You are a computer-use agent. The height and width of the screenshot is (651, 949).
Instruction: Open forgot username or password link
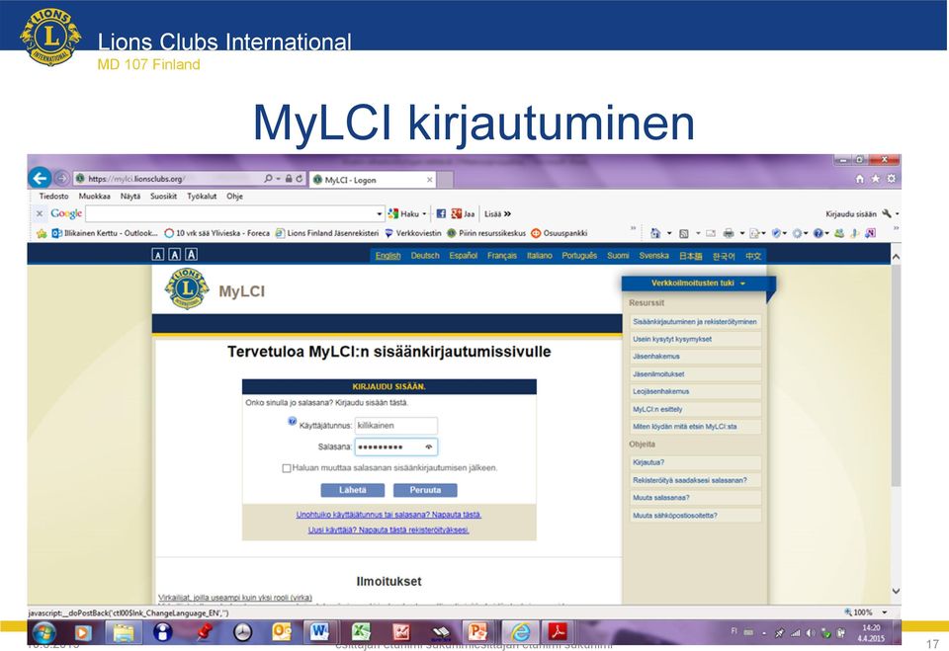click(388, 515)
